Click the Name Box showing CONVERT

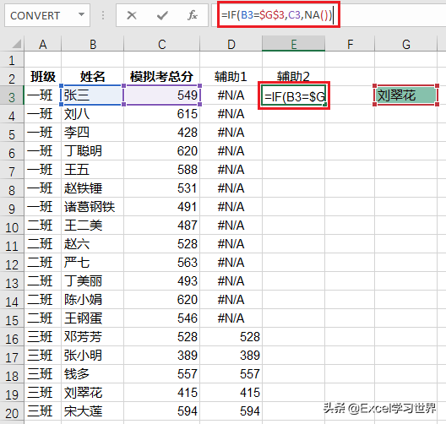pos(47,15)
